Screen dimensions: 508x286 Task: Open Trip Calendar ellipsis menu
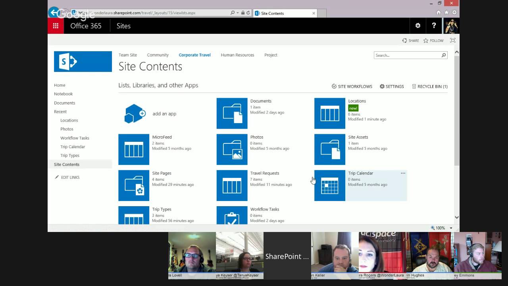coord(403,173)
